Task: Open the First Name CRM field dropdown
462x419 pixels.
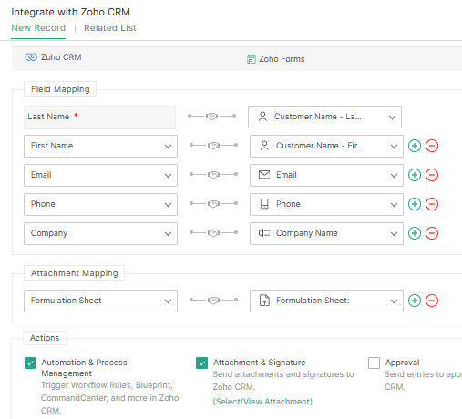Action: (100, 146)
